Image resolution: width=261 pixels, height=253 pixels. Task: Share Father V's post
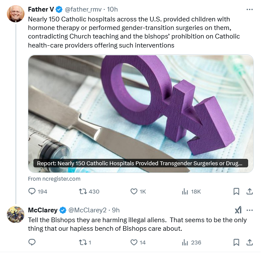[x=250, y=191]
